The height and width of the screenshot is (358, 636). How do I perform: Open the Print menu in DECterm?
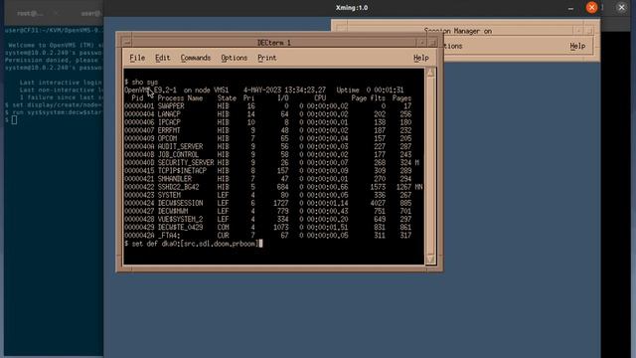point(267,58)
